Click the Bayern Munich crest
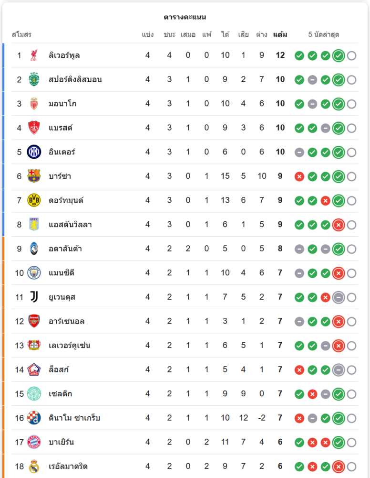The image size is (370, 478). pyautogui.click(x=34, y=442)
